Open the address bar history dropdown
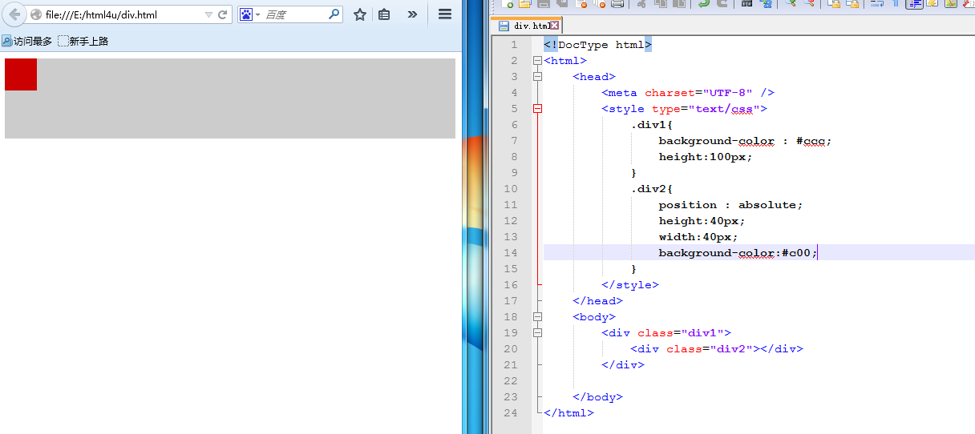This screenshot has height=434, width=975. 208,14
